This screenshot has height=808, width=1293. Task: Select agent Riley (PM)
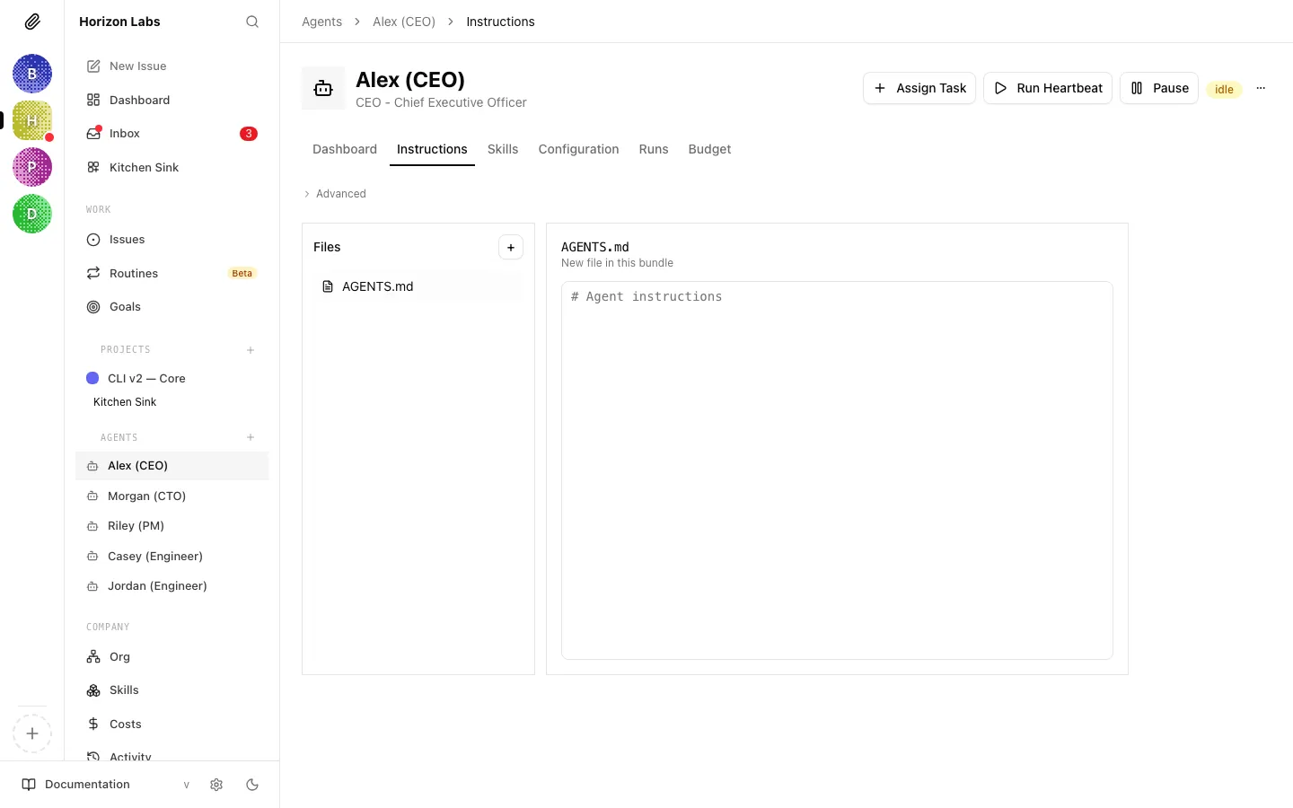click(172, 526)
